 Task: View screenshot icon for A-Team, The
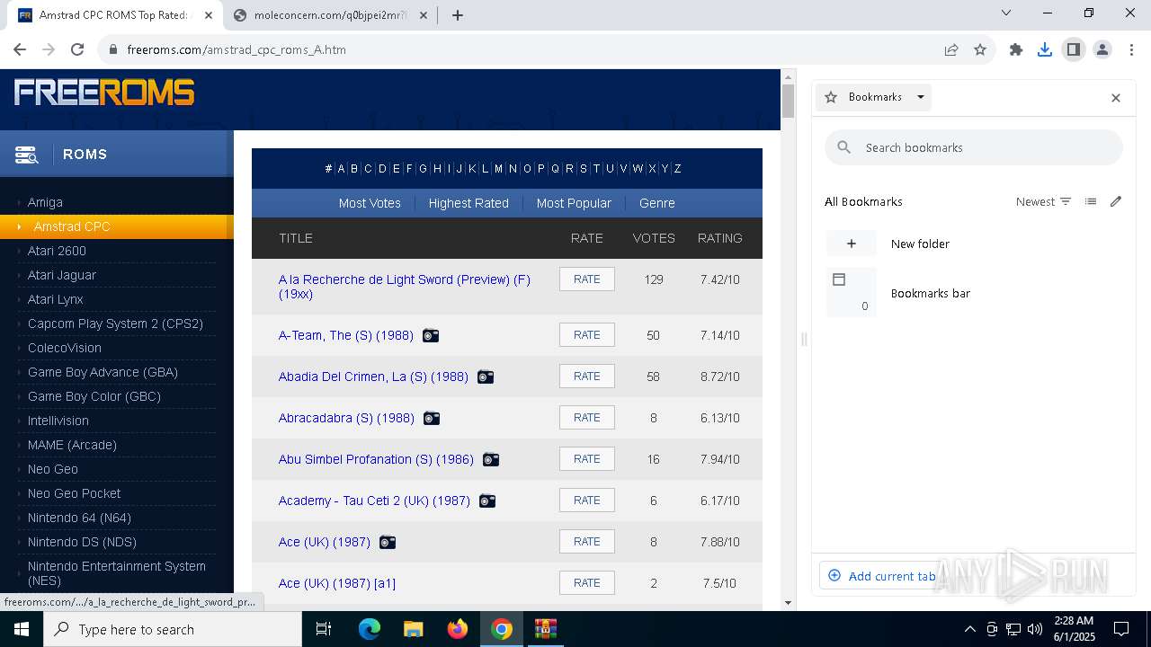[431, 335]
